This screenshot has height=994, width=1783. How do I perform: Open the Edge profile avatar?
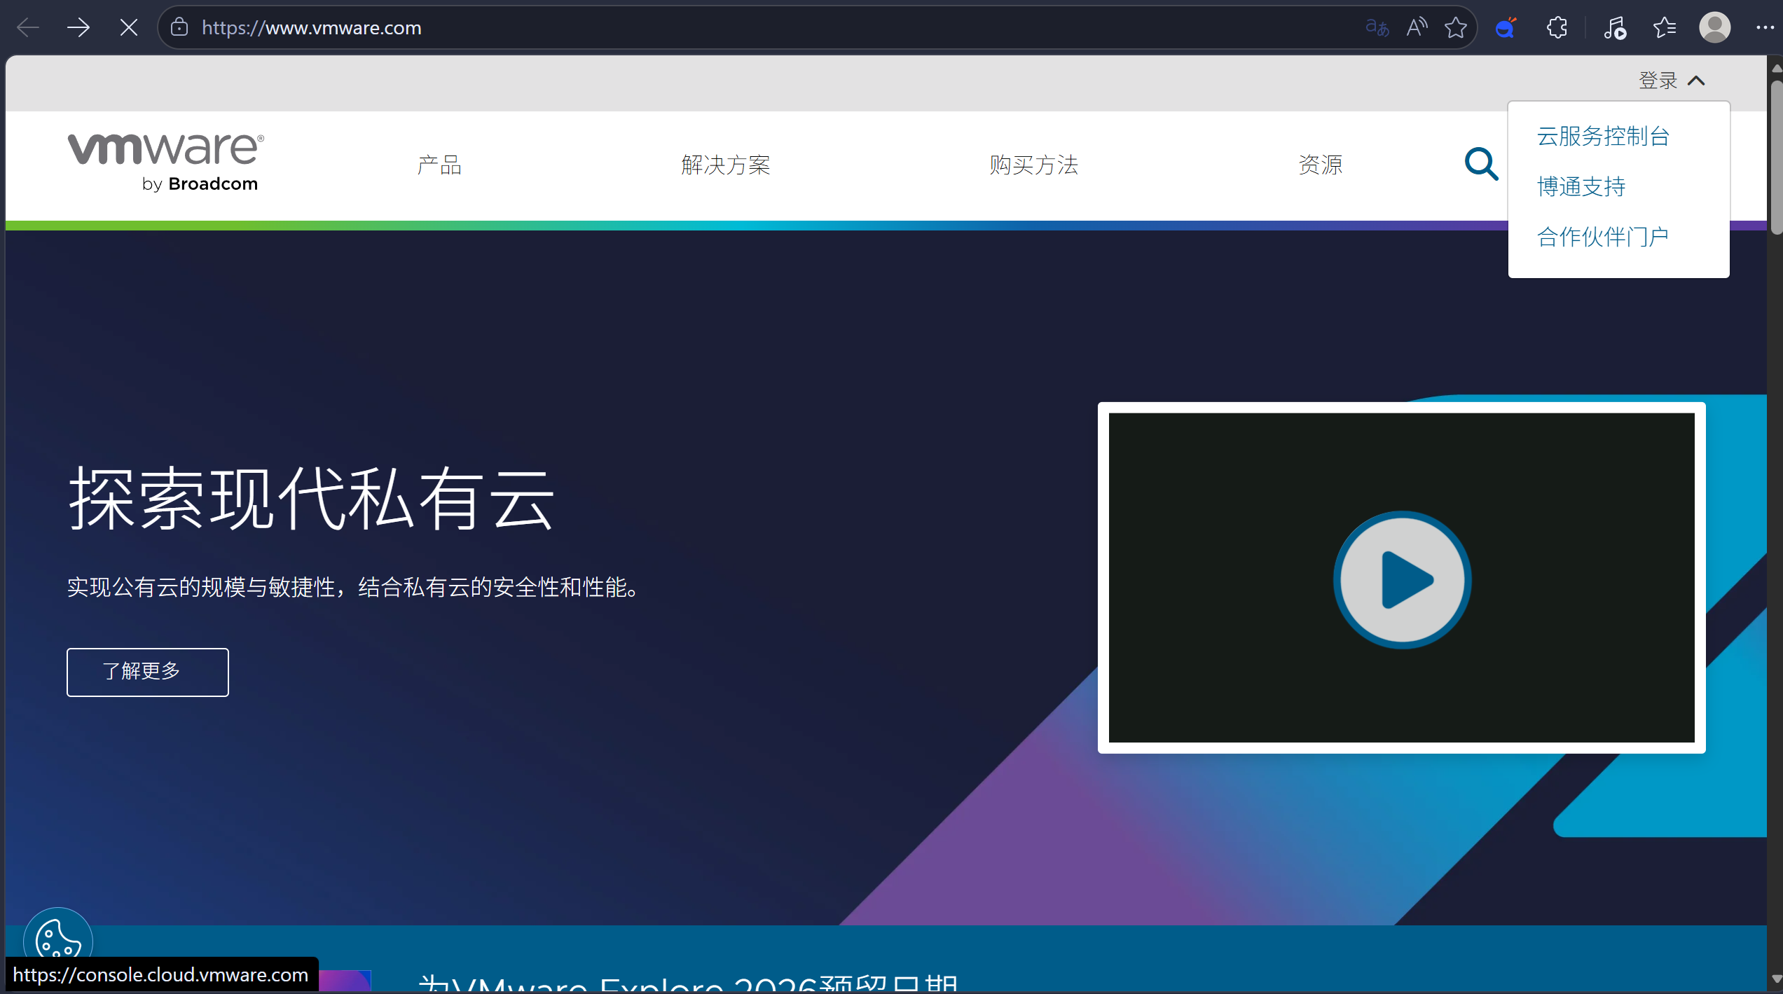pyautogui.click(x=1714, y=27)
